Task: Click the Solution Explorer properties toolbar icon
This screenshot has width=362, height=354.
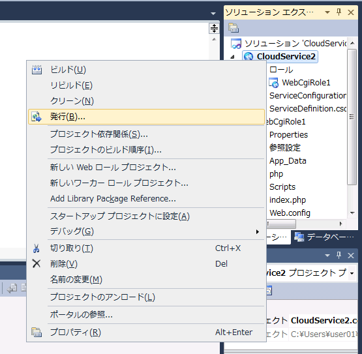Action: tap(234, 27)
